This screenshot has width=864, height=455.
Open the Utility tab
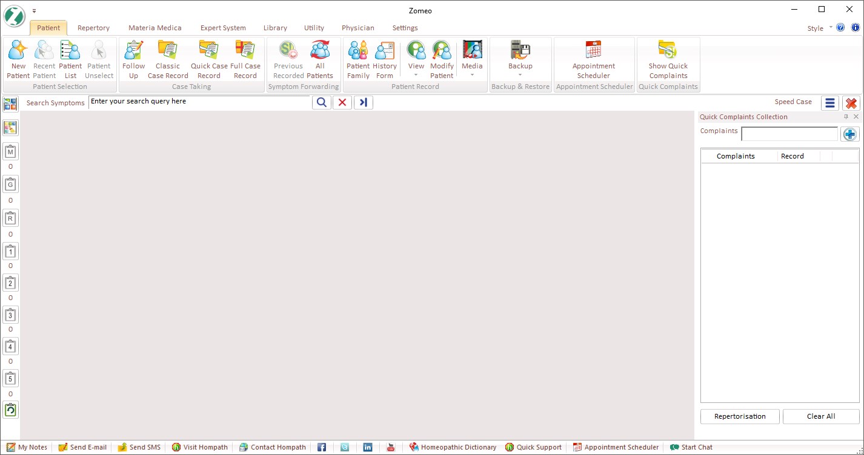tap(314, 28)
